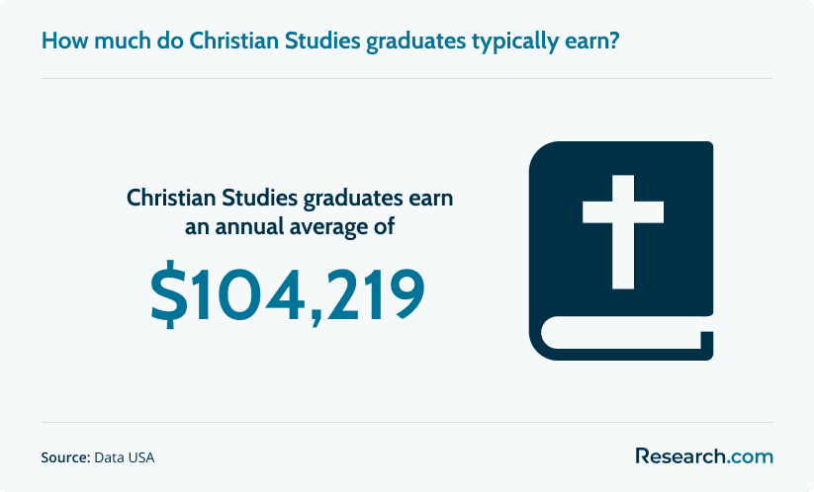The image size is (814, 492).
Task: Open the Research.com logo
Action: 704,456
